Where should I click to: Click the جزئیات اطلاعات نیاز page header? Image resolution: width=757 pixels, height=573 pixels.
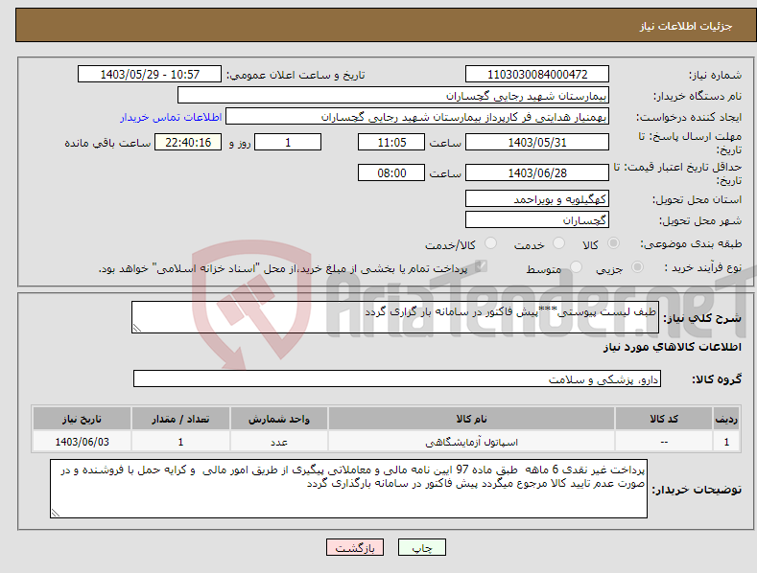point(686,26)
